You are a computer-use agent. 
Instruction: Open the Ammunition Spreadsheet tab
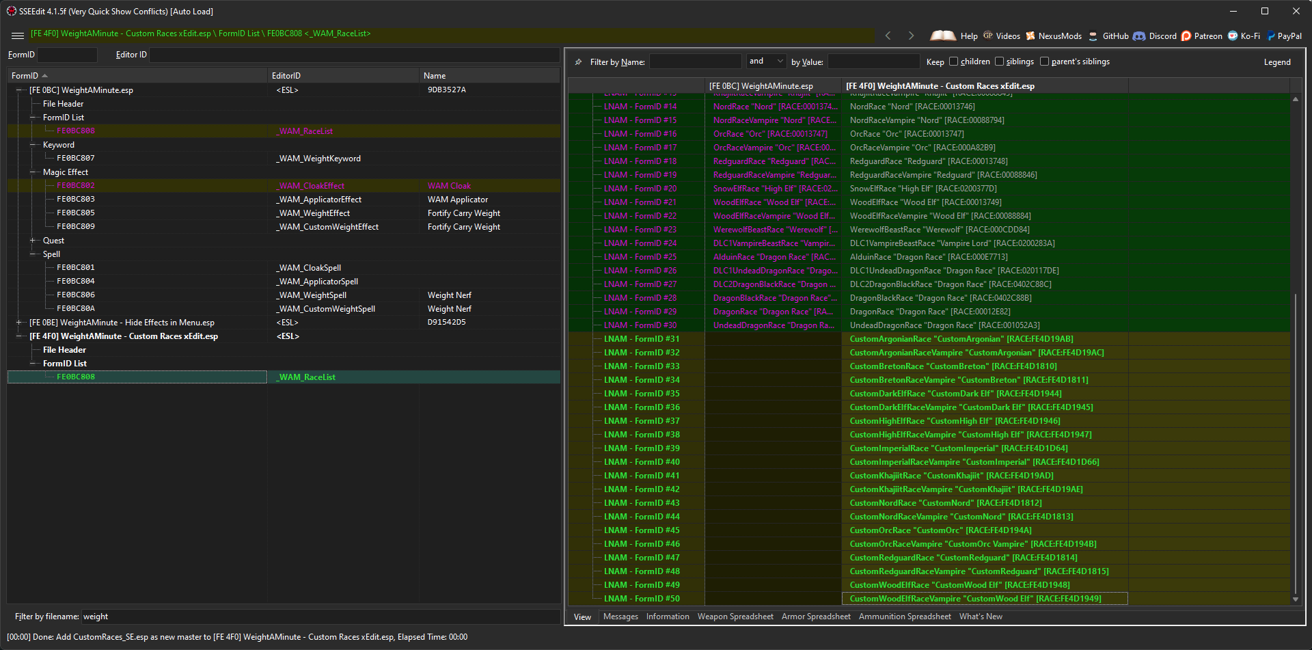905,617
